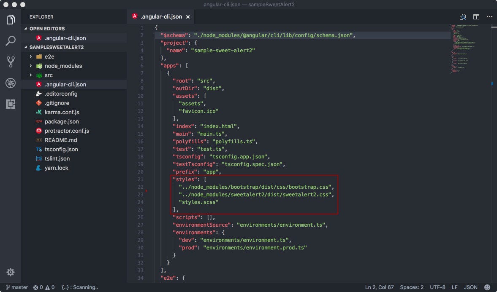
Task: Click the open changes search icon
Action: [x=463, y=17]
